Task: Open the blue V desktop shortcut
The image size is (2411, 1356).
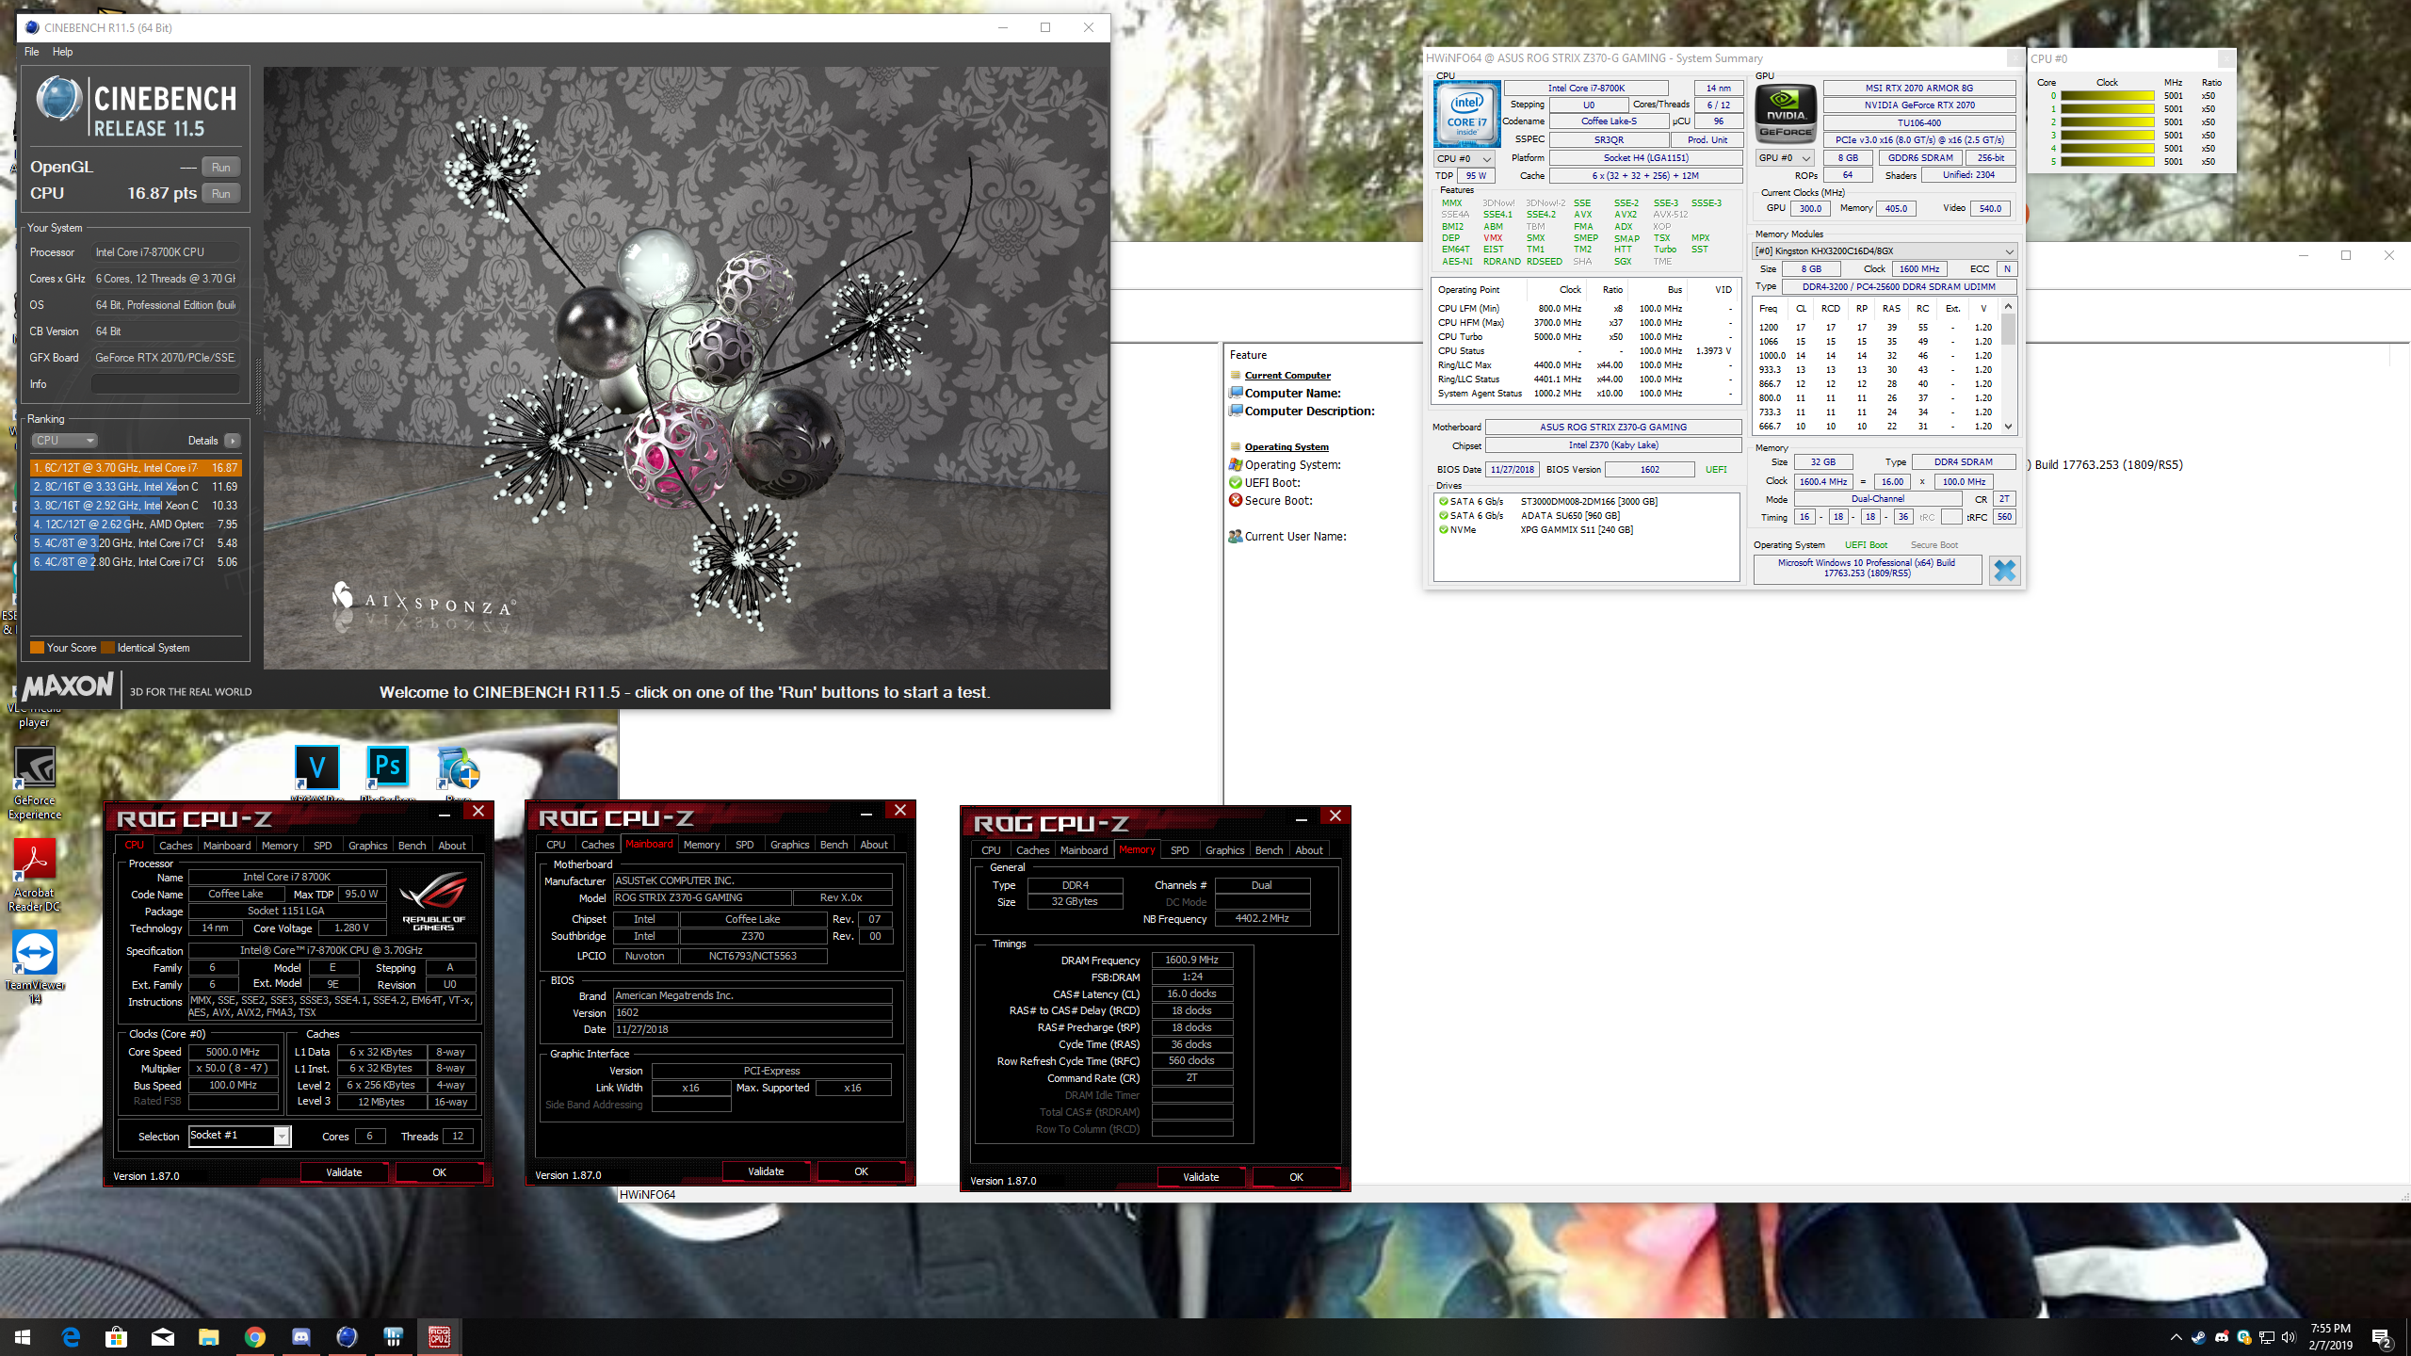Action: click(317, 770)
